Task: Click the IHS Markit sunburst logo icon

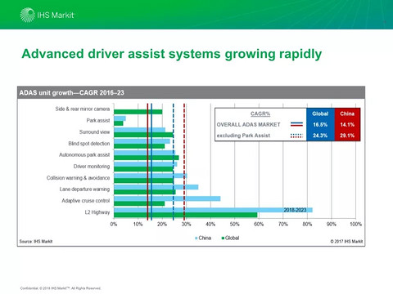Action: tap(28, 15)
